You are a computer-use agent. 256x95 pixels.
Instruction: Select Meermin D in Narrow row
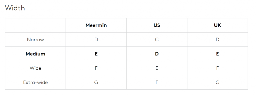point(96,40)
